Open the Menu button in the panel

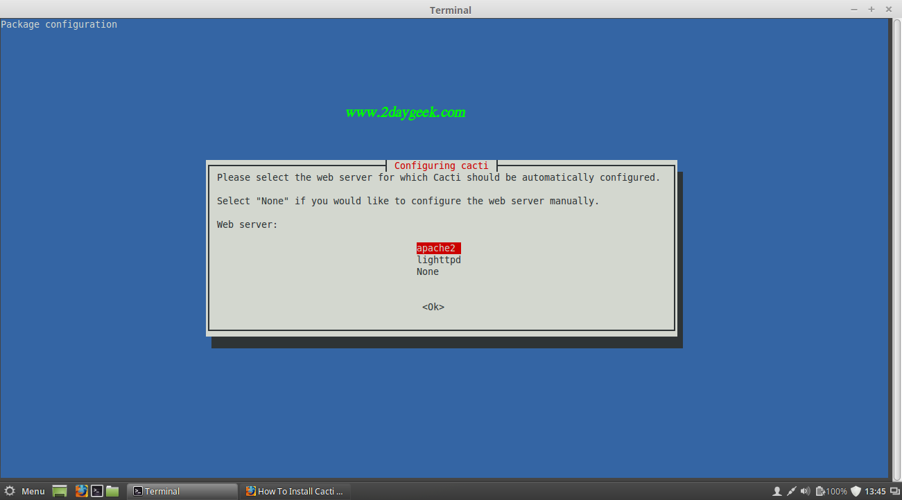(25, 491)
